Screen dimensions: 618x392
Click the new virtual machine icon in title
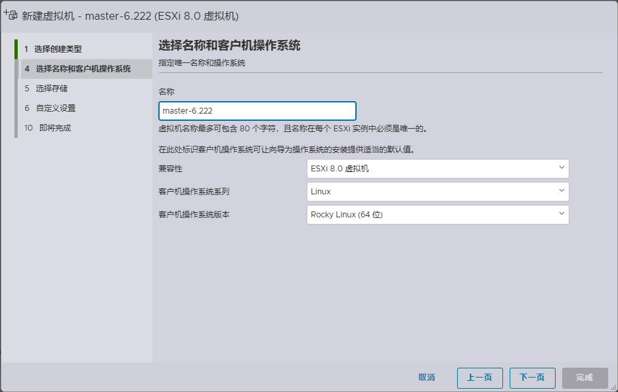[11, 15]
